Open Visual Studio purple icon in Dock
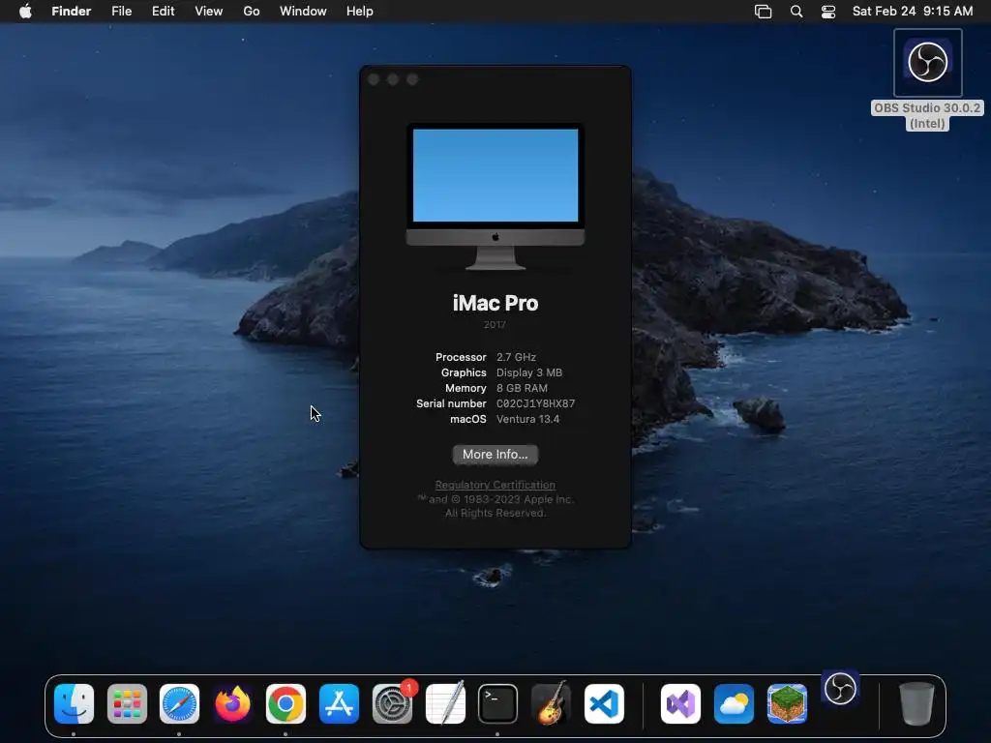Screen dimensions: 991x743 680,703
